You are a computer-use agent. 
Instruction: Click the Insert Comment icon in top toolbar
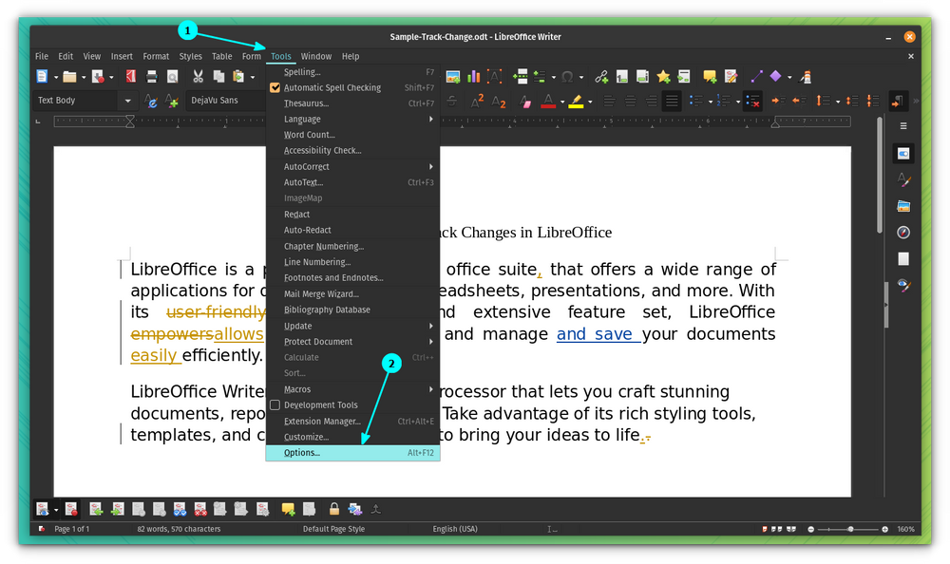(x=710, y=77)
